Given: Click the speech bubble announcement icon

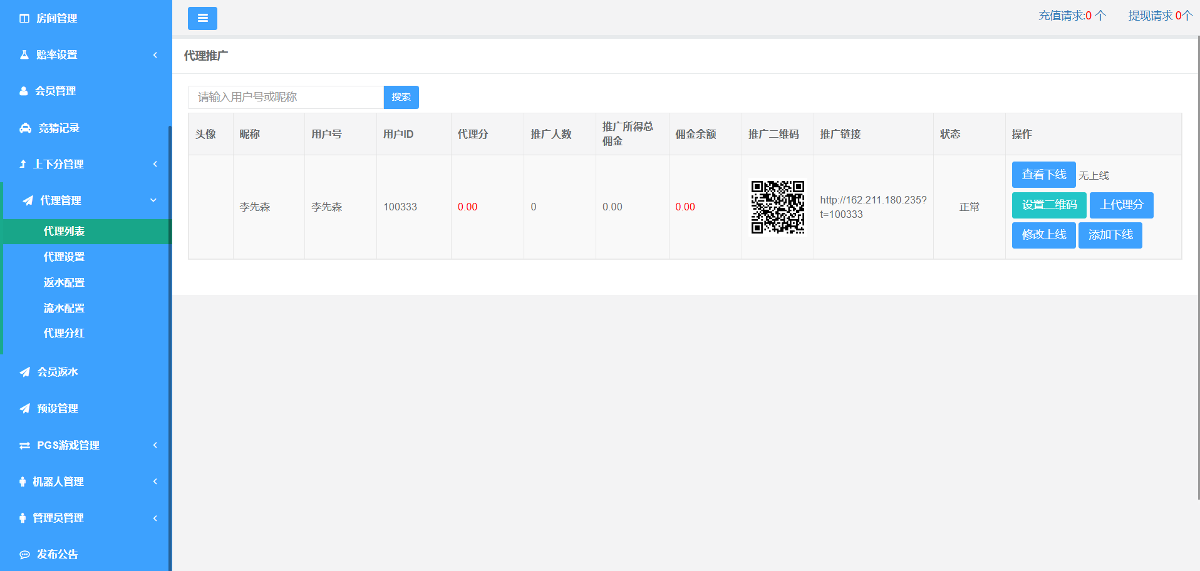Looking at the screenshot, I should (24, 555).
